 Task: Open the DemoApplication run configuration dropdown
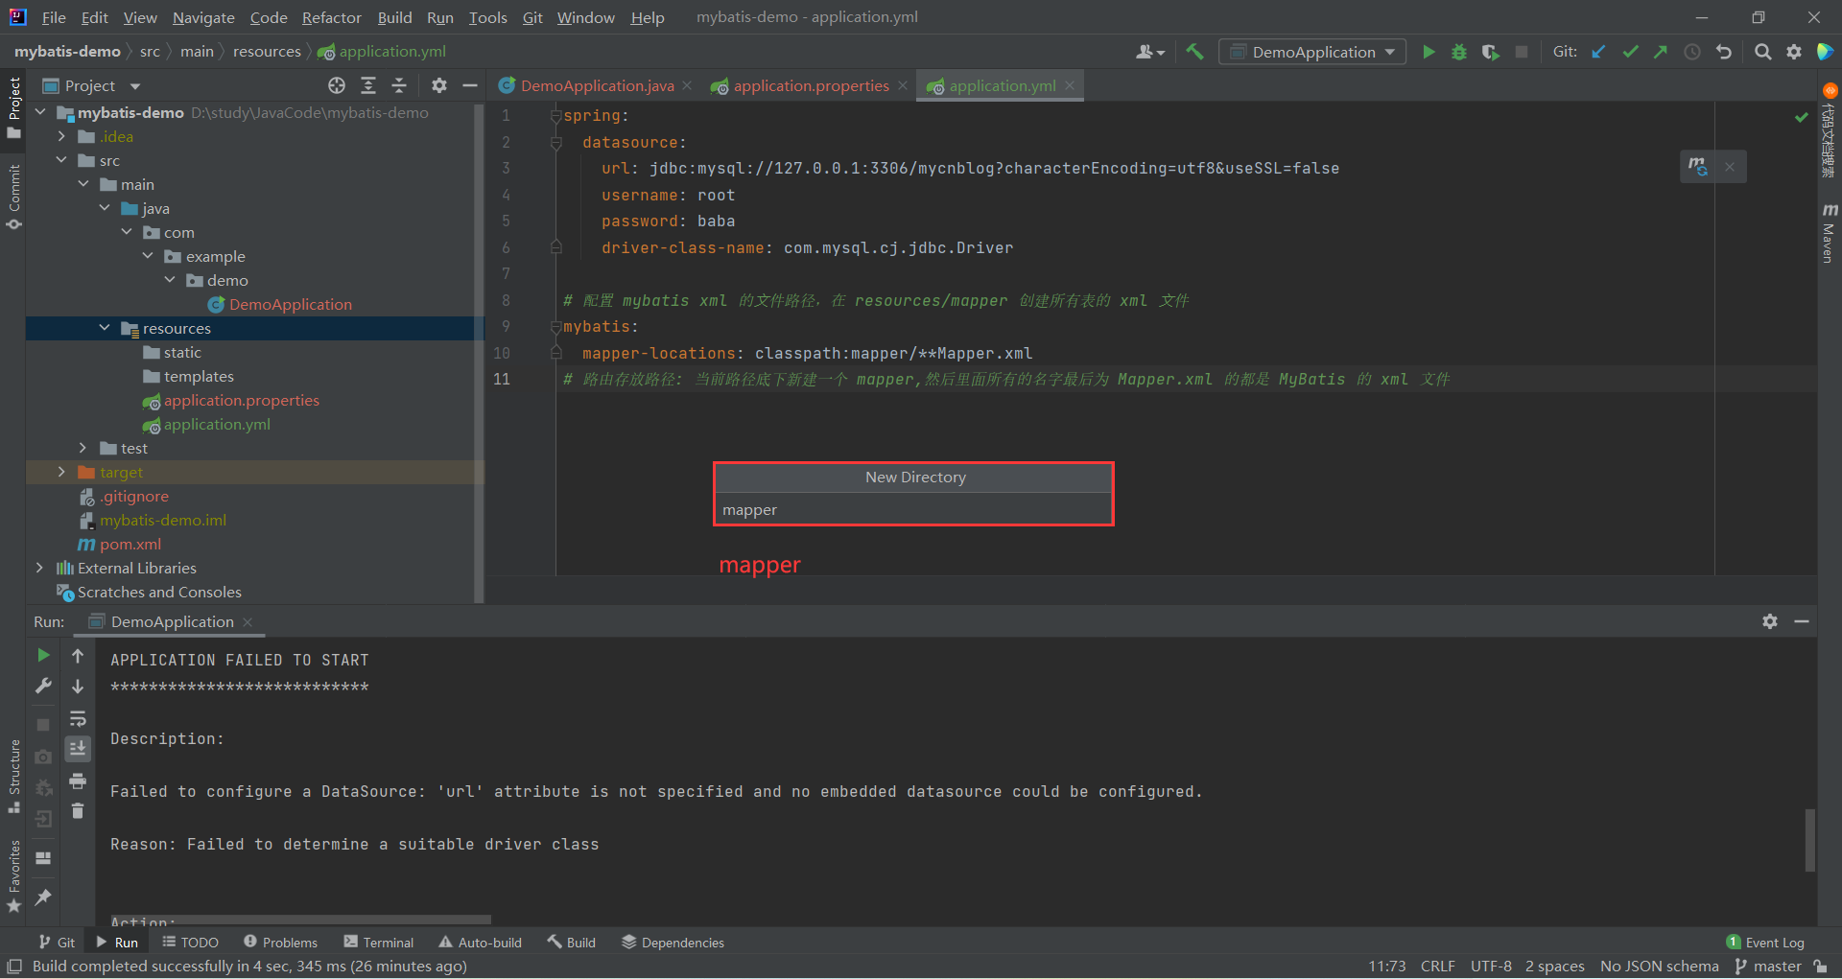point(1312,52)
